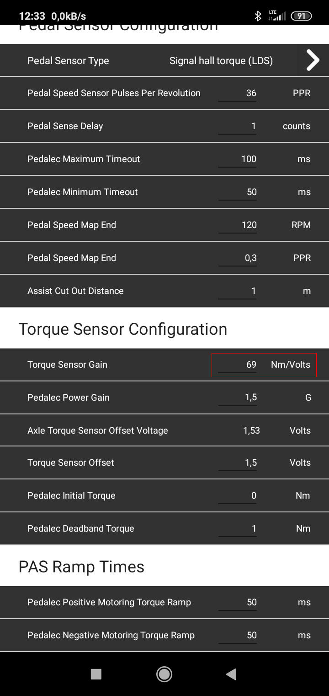Tap the Android home circle button
Image resolution: width=329 pixels, height=696 pixels.
[x=164, y=674]
